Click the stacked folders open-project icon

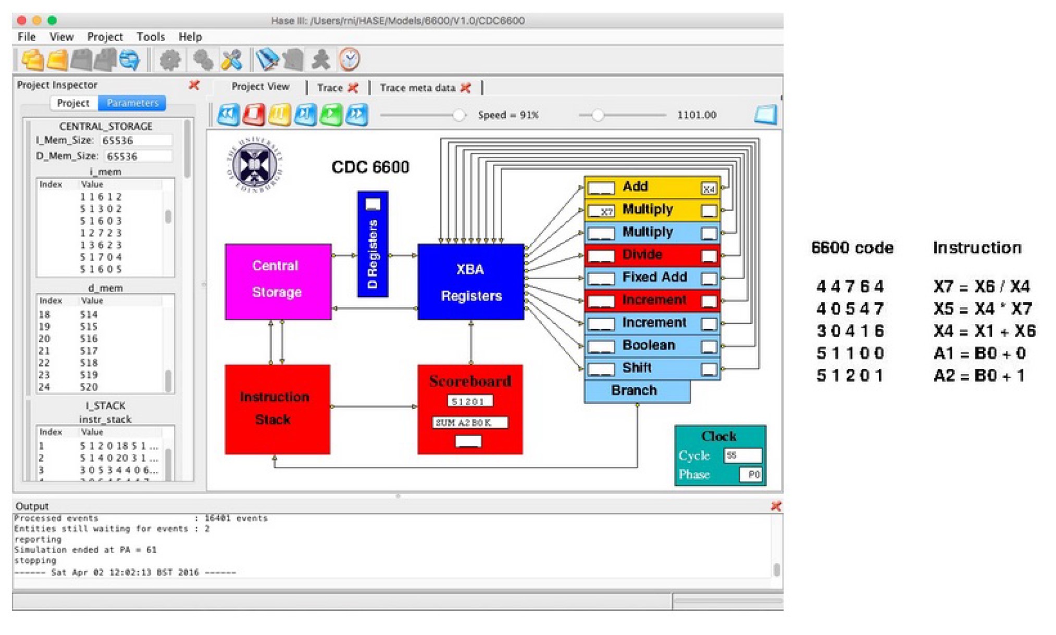tap(32, 59)
